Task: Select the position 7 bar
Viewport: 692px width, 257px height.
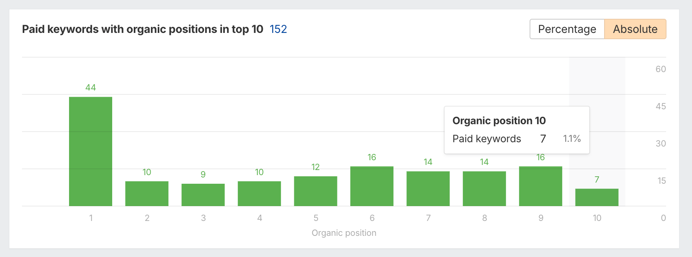Action: click(x=428, y=188)
